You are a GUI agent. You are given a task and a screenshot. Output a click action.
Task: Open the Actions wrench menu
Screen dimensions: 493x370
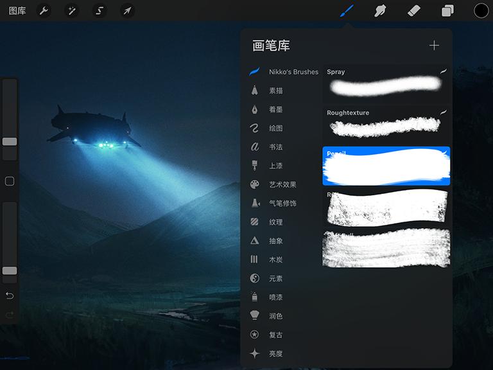pos(44,11)
